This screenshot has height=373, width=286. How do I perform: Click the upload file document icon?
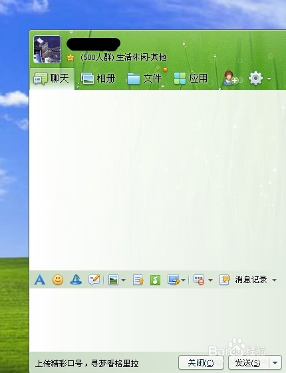(x=138, y=280)
